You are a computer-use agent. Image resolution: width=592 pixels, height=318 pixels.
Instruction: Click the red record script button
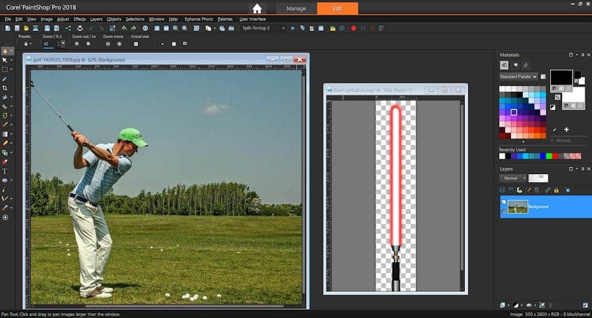click(x=353, y=28)
